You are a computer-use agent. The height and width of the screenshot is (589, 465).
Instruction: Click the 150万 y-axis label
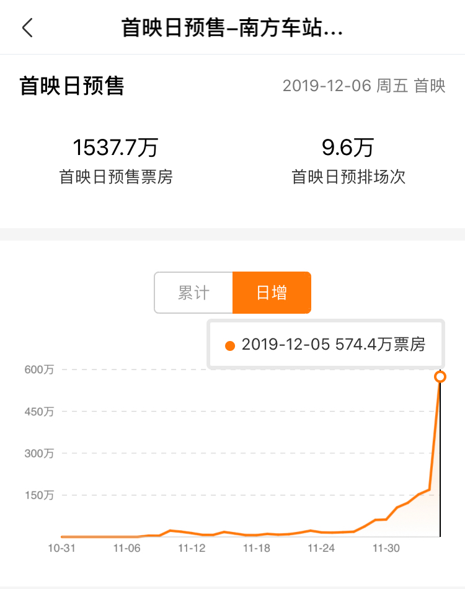39,495
